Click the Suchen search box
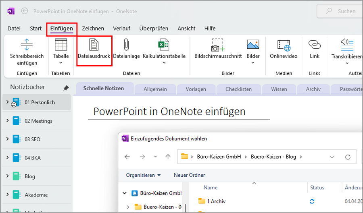363x213 pixels. [340, 11]
